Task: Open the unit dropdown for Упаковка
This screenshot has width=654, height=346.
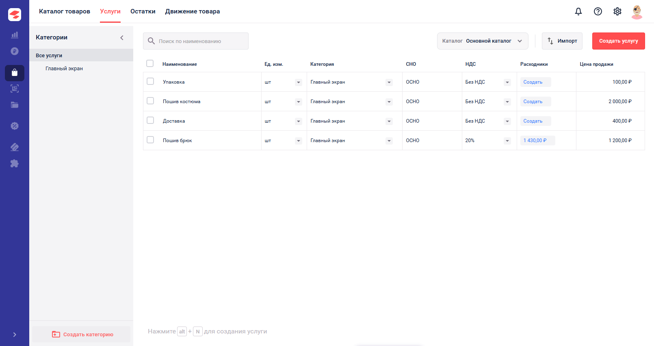Action: pos(299,82)
